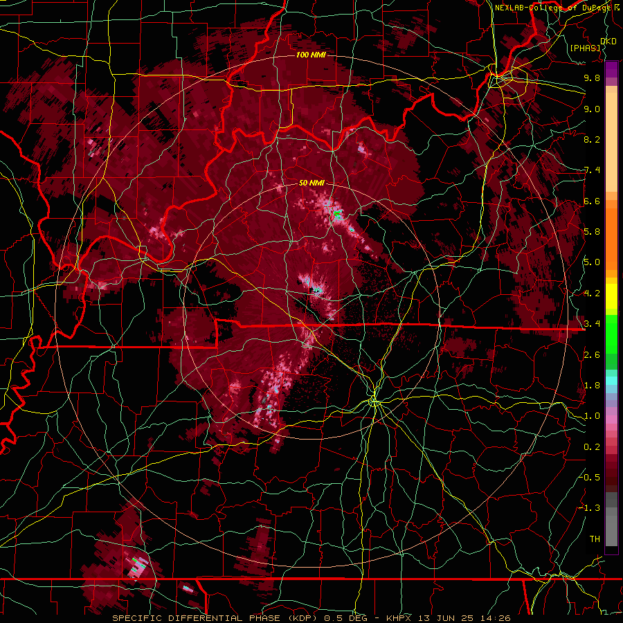623x623 pixels.
Task: Pick the pink segment of the color bar
Action: (x=611, y=419)
